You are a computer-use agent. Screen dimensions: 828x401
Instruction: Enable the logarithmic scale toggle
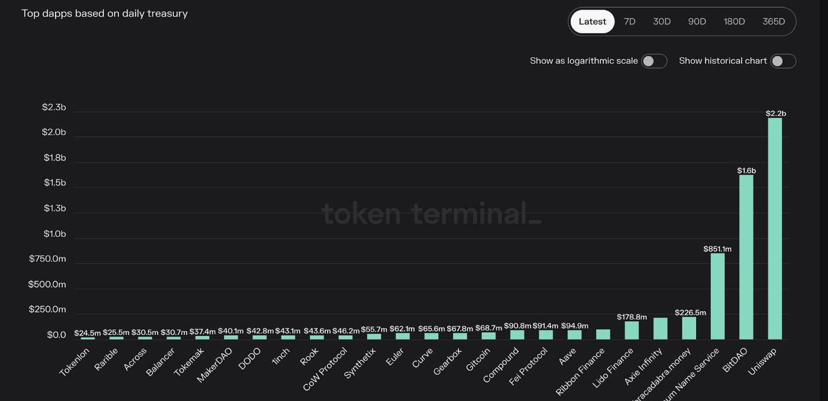click(654, 61)
